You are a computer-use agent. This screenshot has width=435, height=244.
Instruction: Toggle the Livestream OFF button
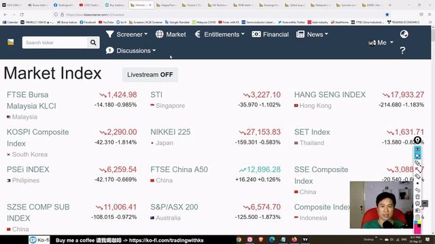(150, 75)
